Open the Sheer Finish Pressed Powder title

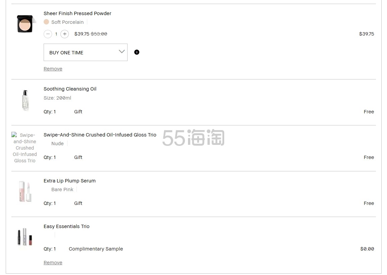tap(77, 13)
